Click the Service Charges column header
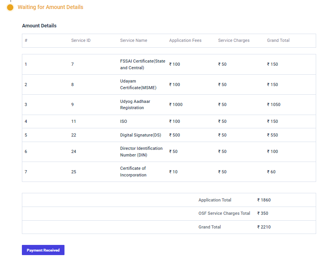This screenshot has height=259, width=322. click(x=234, y=40)
